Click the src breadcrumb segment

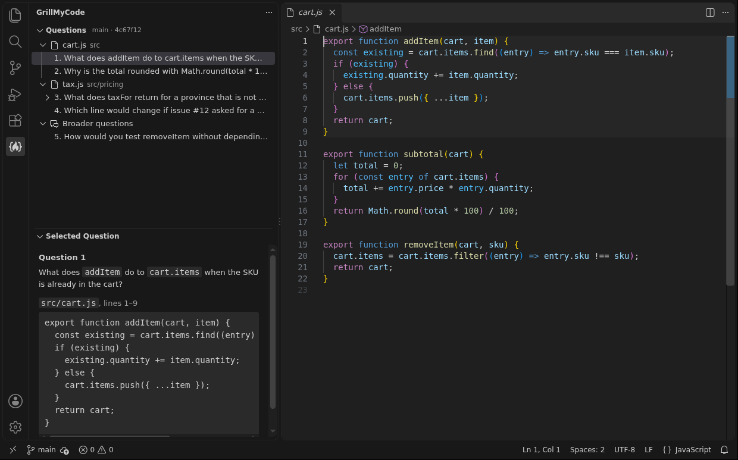tap(296, 29)
